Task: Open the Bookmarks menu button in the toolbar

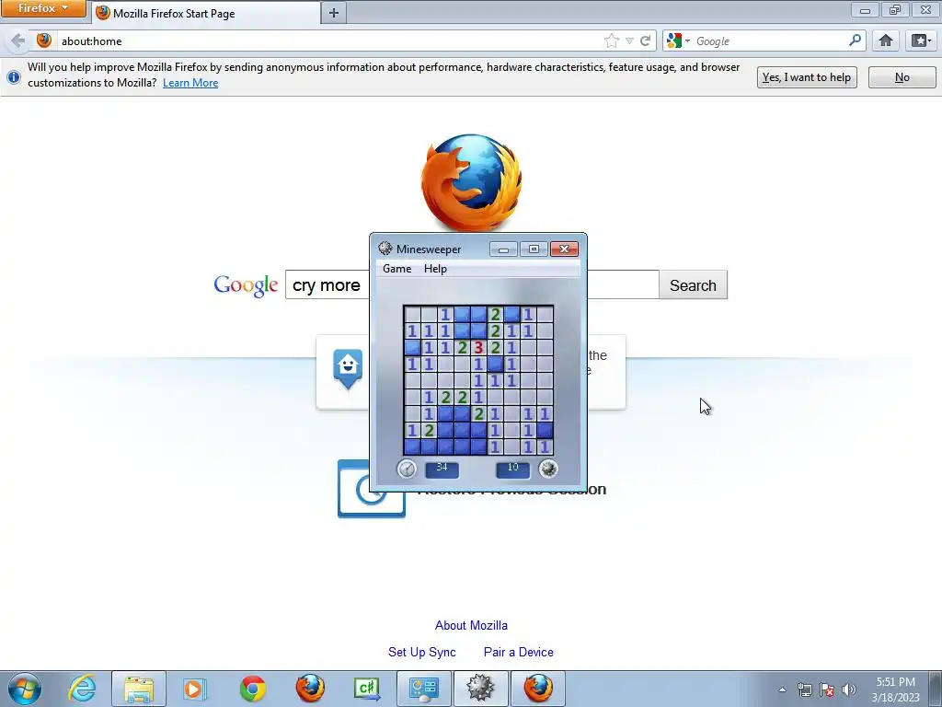Action: (x=921, y=41)
